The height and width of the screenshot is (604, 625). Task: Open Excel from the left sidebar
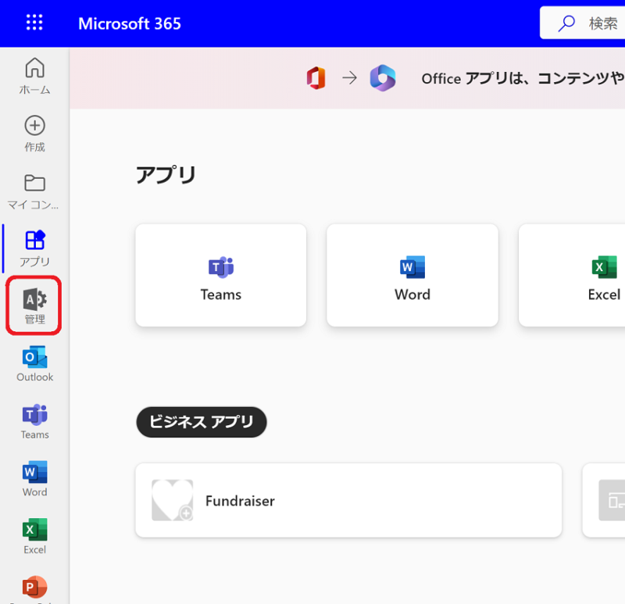[34, 536]
